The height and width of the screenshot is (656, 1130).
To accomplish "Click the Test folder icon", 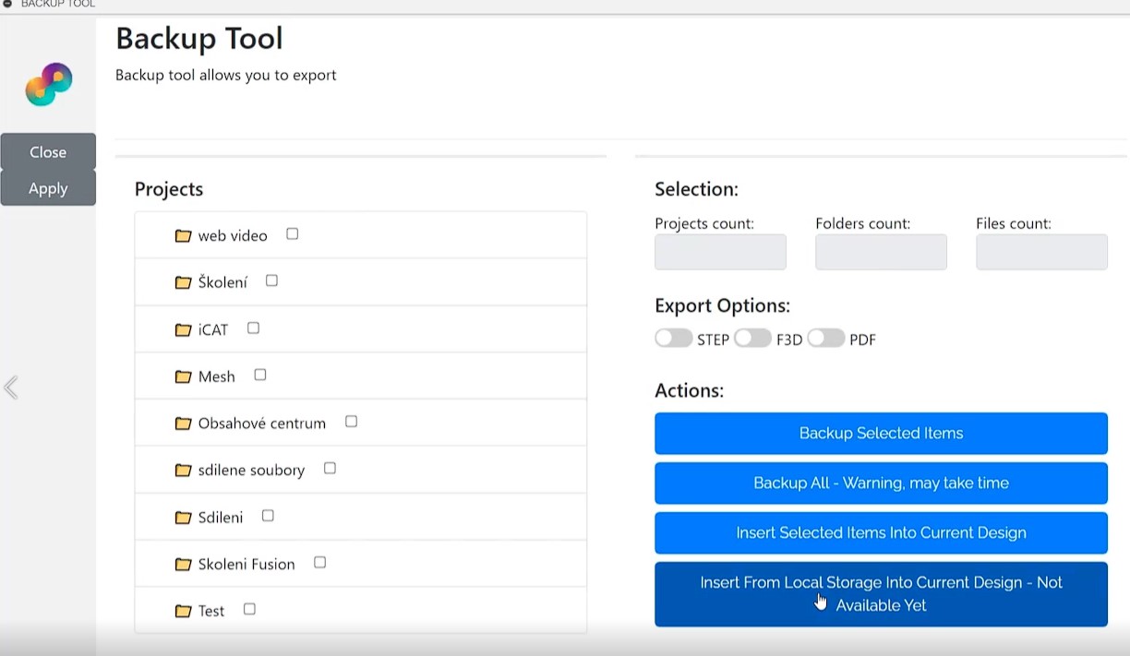I will pyautogui.click(x=183, y=611).
